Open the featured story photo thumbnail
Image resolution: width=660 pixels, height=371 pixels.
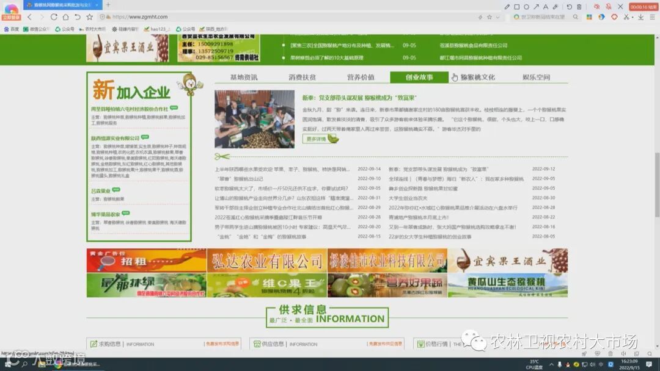tap(254, 119)
